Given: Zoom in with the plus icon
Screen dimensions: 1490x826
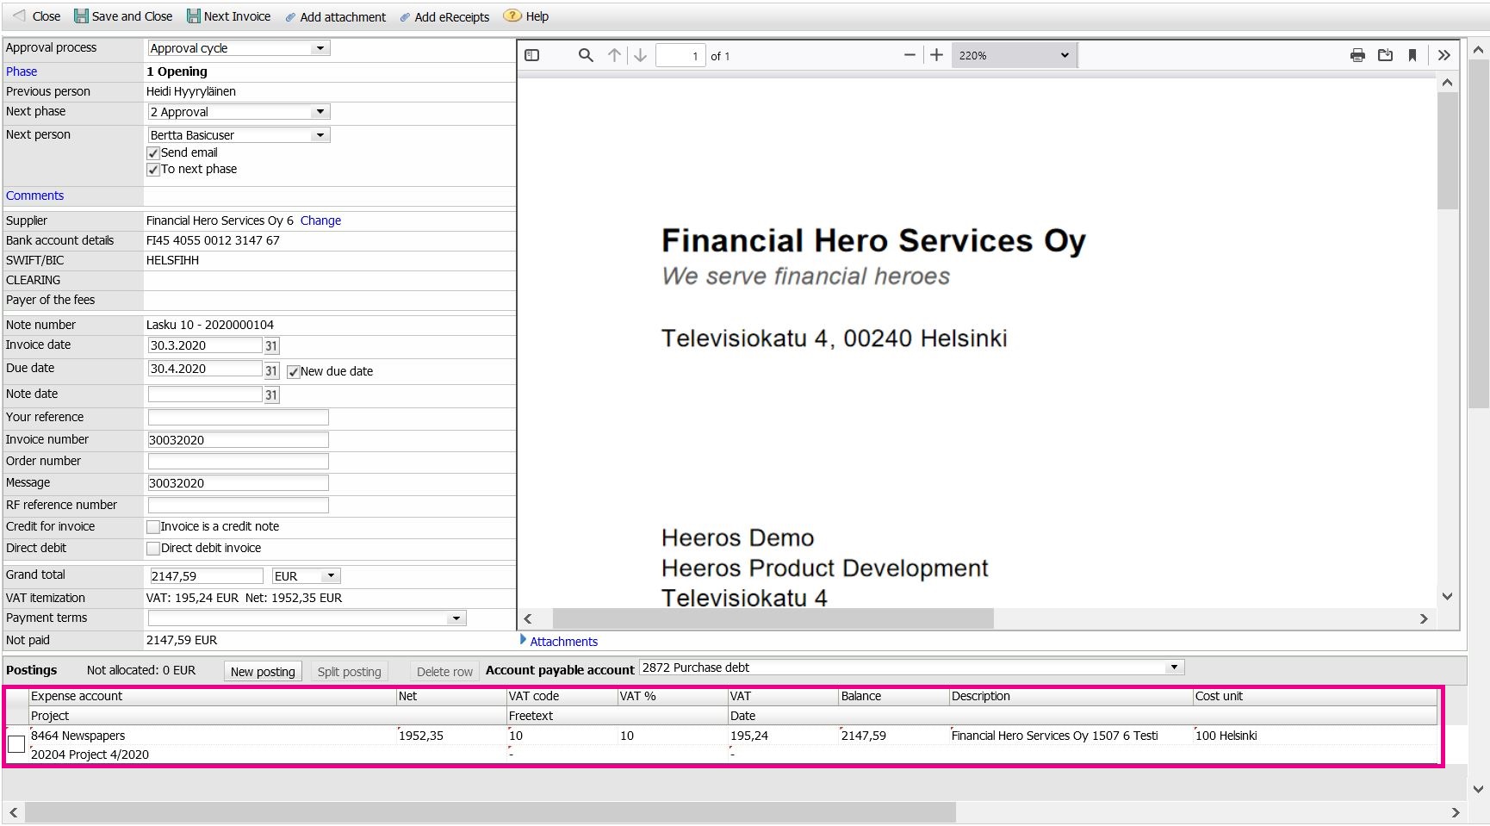Looking at the screenshot, I should coord(936,55).
